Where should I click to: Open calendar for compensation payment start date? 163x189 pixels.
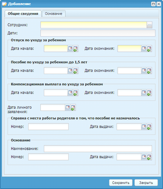pos(70,93)
